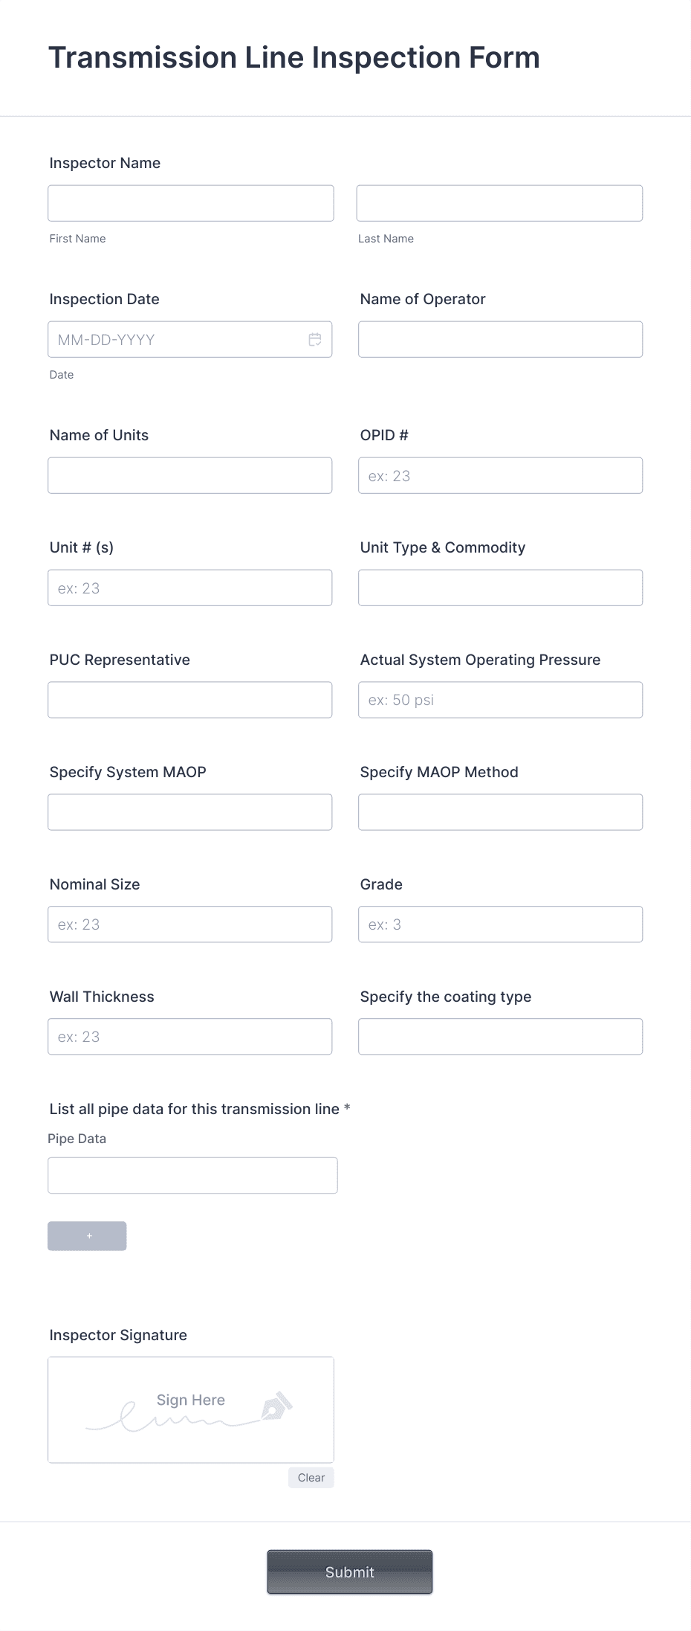
Task: Click the Specify System MAOP input
Action: pyautogui.click(x=190, y=811)
